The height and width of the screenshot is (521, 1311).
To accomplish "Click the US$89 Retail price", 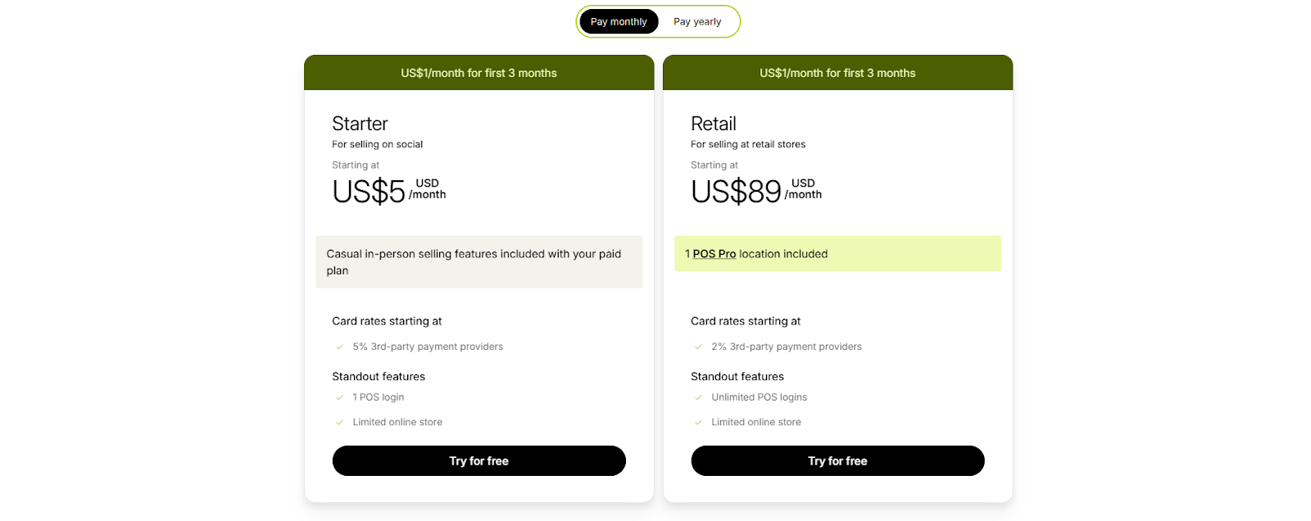I will coord(735,192).
